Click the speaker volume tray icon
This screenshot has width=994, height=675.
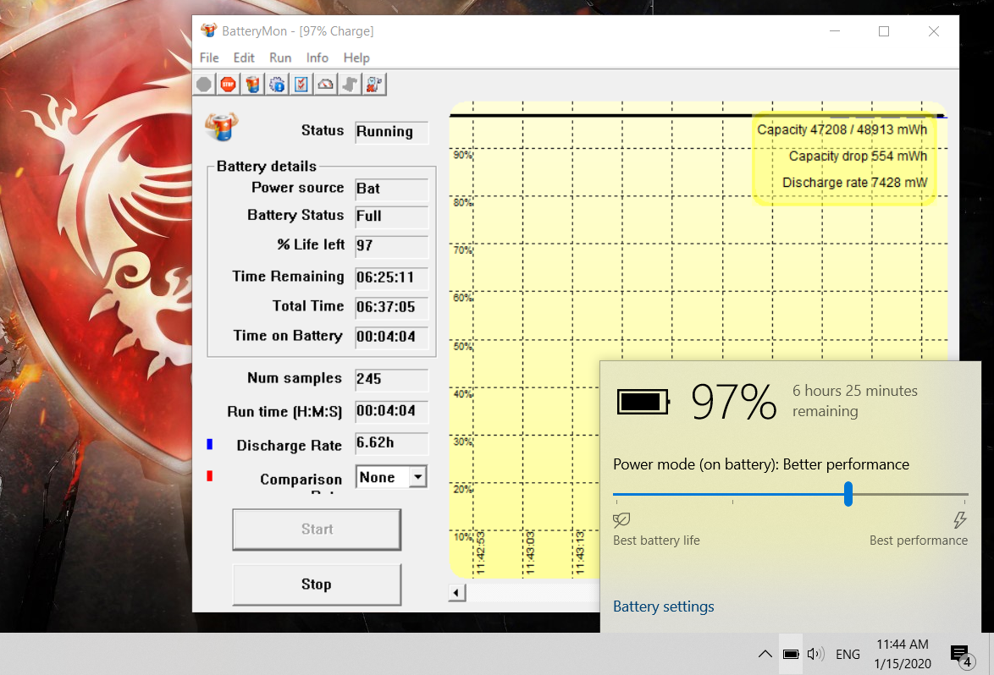click(x=816, y=654)
